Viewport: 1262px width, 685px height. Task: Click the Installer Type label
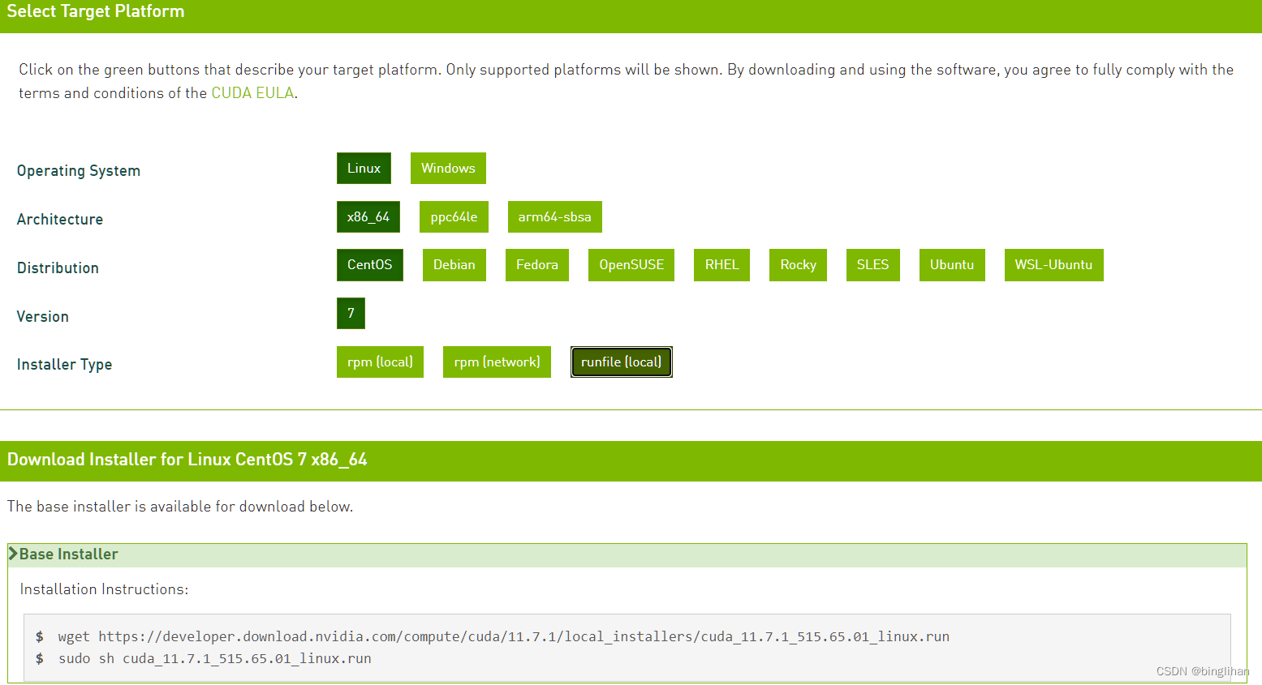(64, 365)
